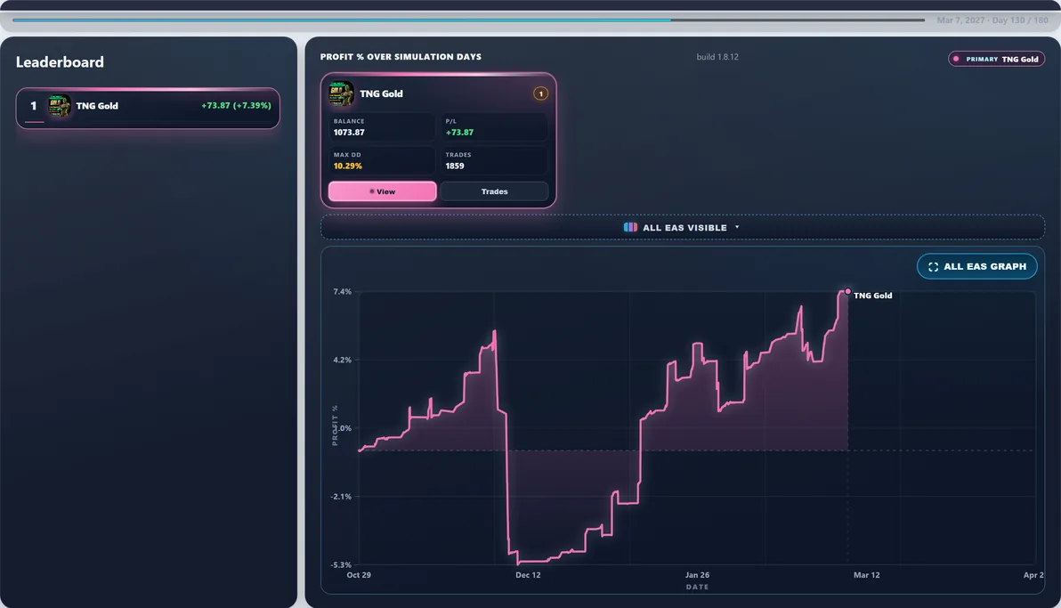The width and height of the screenshot is (1061, 608).
Task: Click the TNG Gold avatar on the stats card
Action: pyautogui.click(x=341, y=93)
